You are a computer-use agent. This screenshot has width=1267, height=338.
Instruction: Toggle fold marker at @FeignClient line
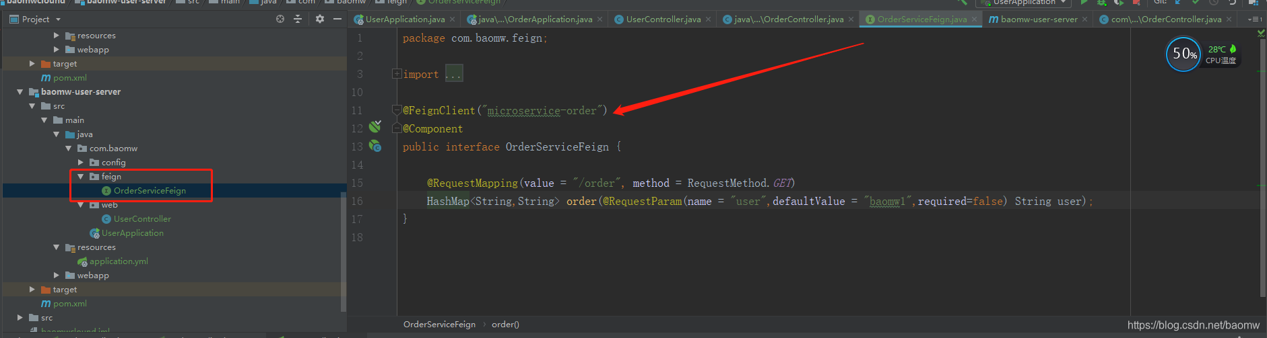pos(397,110)
